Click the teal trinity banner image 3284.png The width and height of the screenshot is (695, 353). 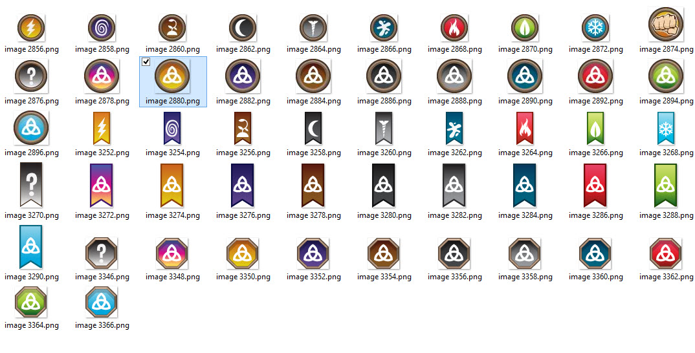tap(524, 185)
